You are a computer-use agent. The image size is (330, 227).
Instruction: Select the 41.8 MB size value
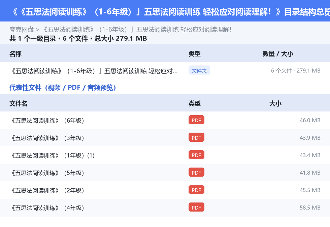click(x=310, y=173)
